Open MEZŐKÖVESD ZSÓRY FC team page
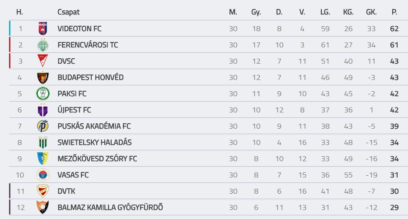Image resolution: width=408 pixels, height=219 pixels. pyautogui.click(x=97, y=158)
